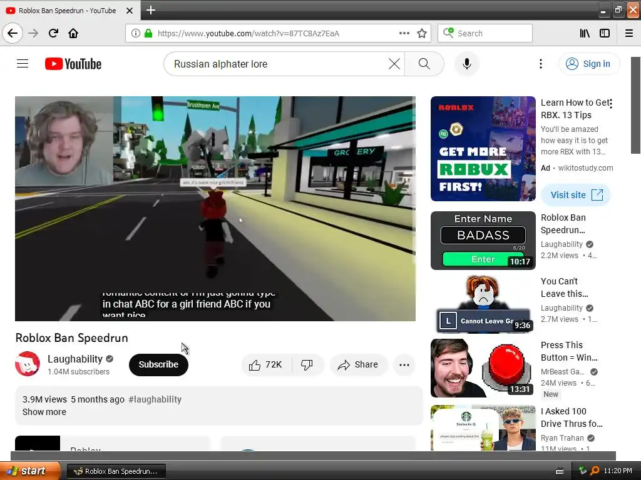Click the 'Press This Button = Win...' title

pos(569,351)
